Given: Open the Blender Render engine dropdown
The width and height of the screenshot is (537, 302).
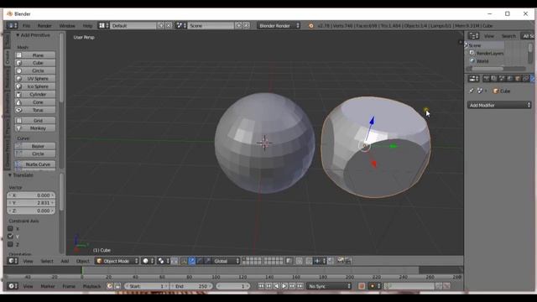Looking at the screenshot, I should tap(279, 26).
